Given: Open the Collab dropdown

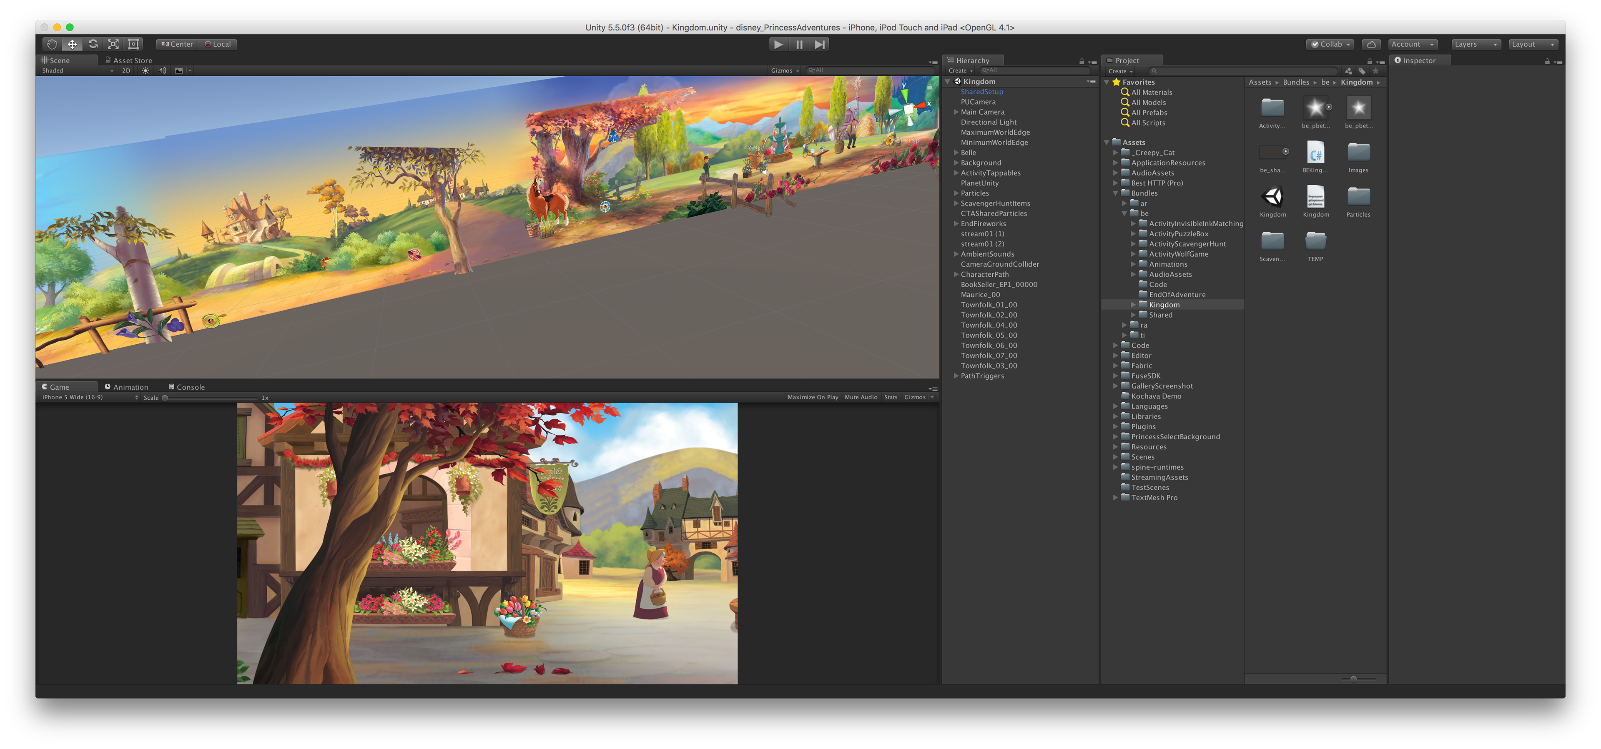Looking at the screenshot, I should 1330,44.
